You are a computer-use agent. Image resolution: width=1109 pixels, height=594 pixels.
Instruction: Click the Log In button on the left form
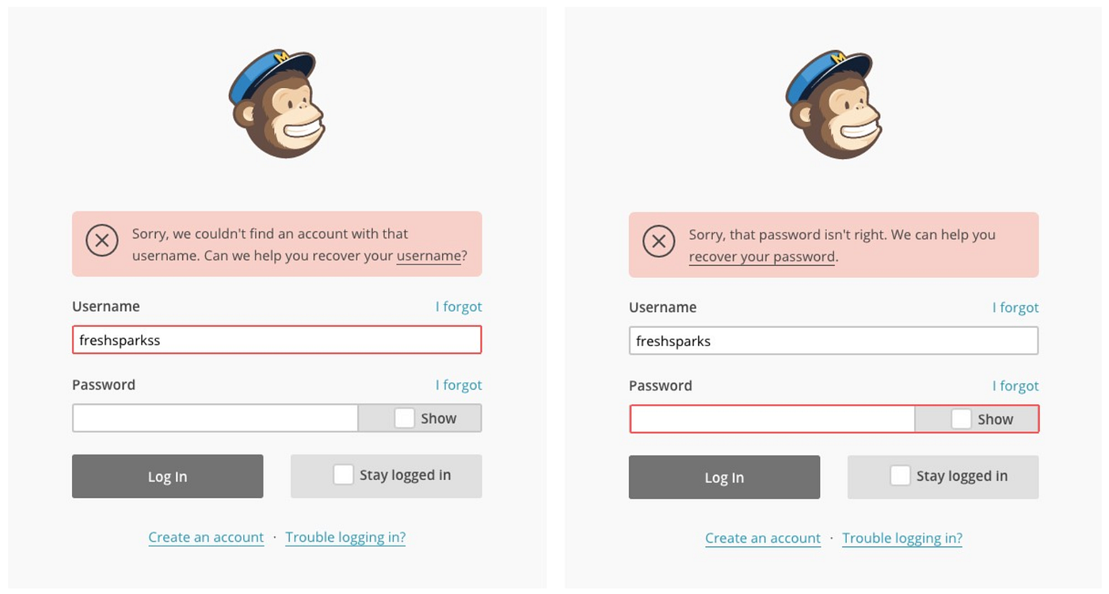coord(167,476)
